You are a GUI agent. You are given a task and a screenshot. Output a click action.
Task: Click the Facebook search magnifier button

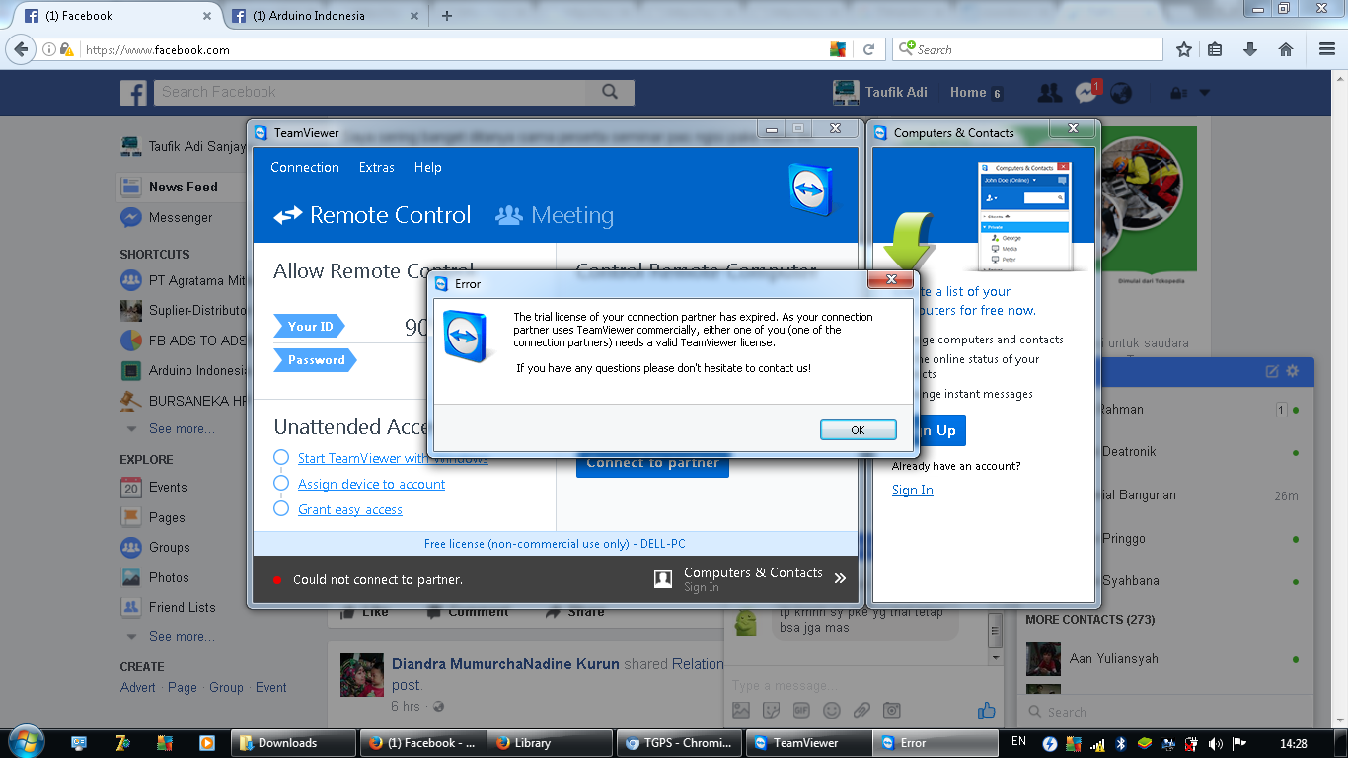(x=610, y=92)
